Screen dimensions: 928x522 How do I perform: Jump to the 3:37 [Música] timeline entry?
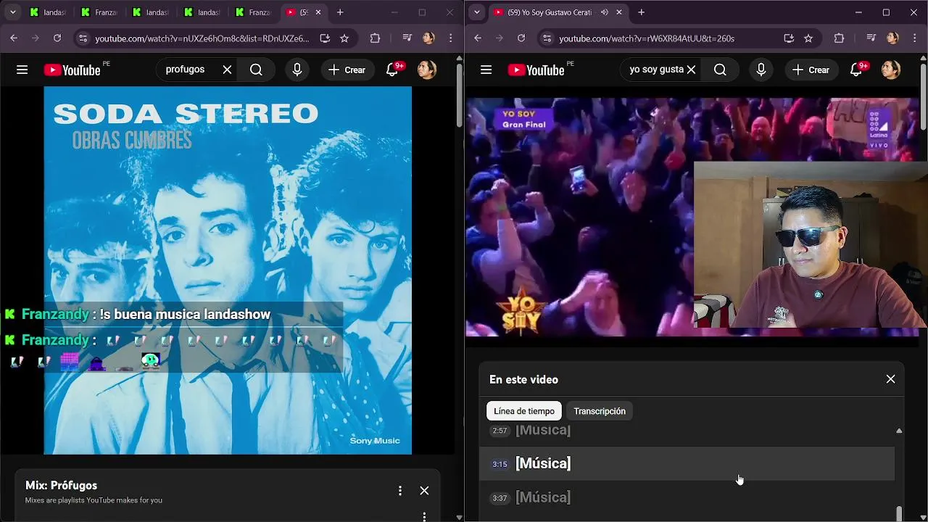687,497
